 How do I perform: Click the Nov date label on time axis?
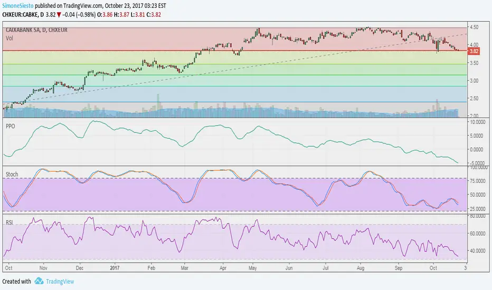point(43,268)
